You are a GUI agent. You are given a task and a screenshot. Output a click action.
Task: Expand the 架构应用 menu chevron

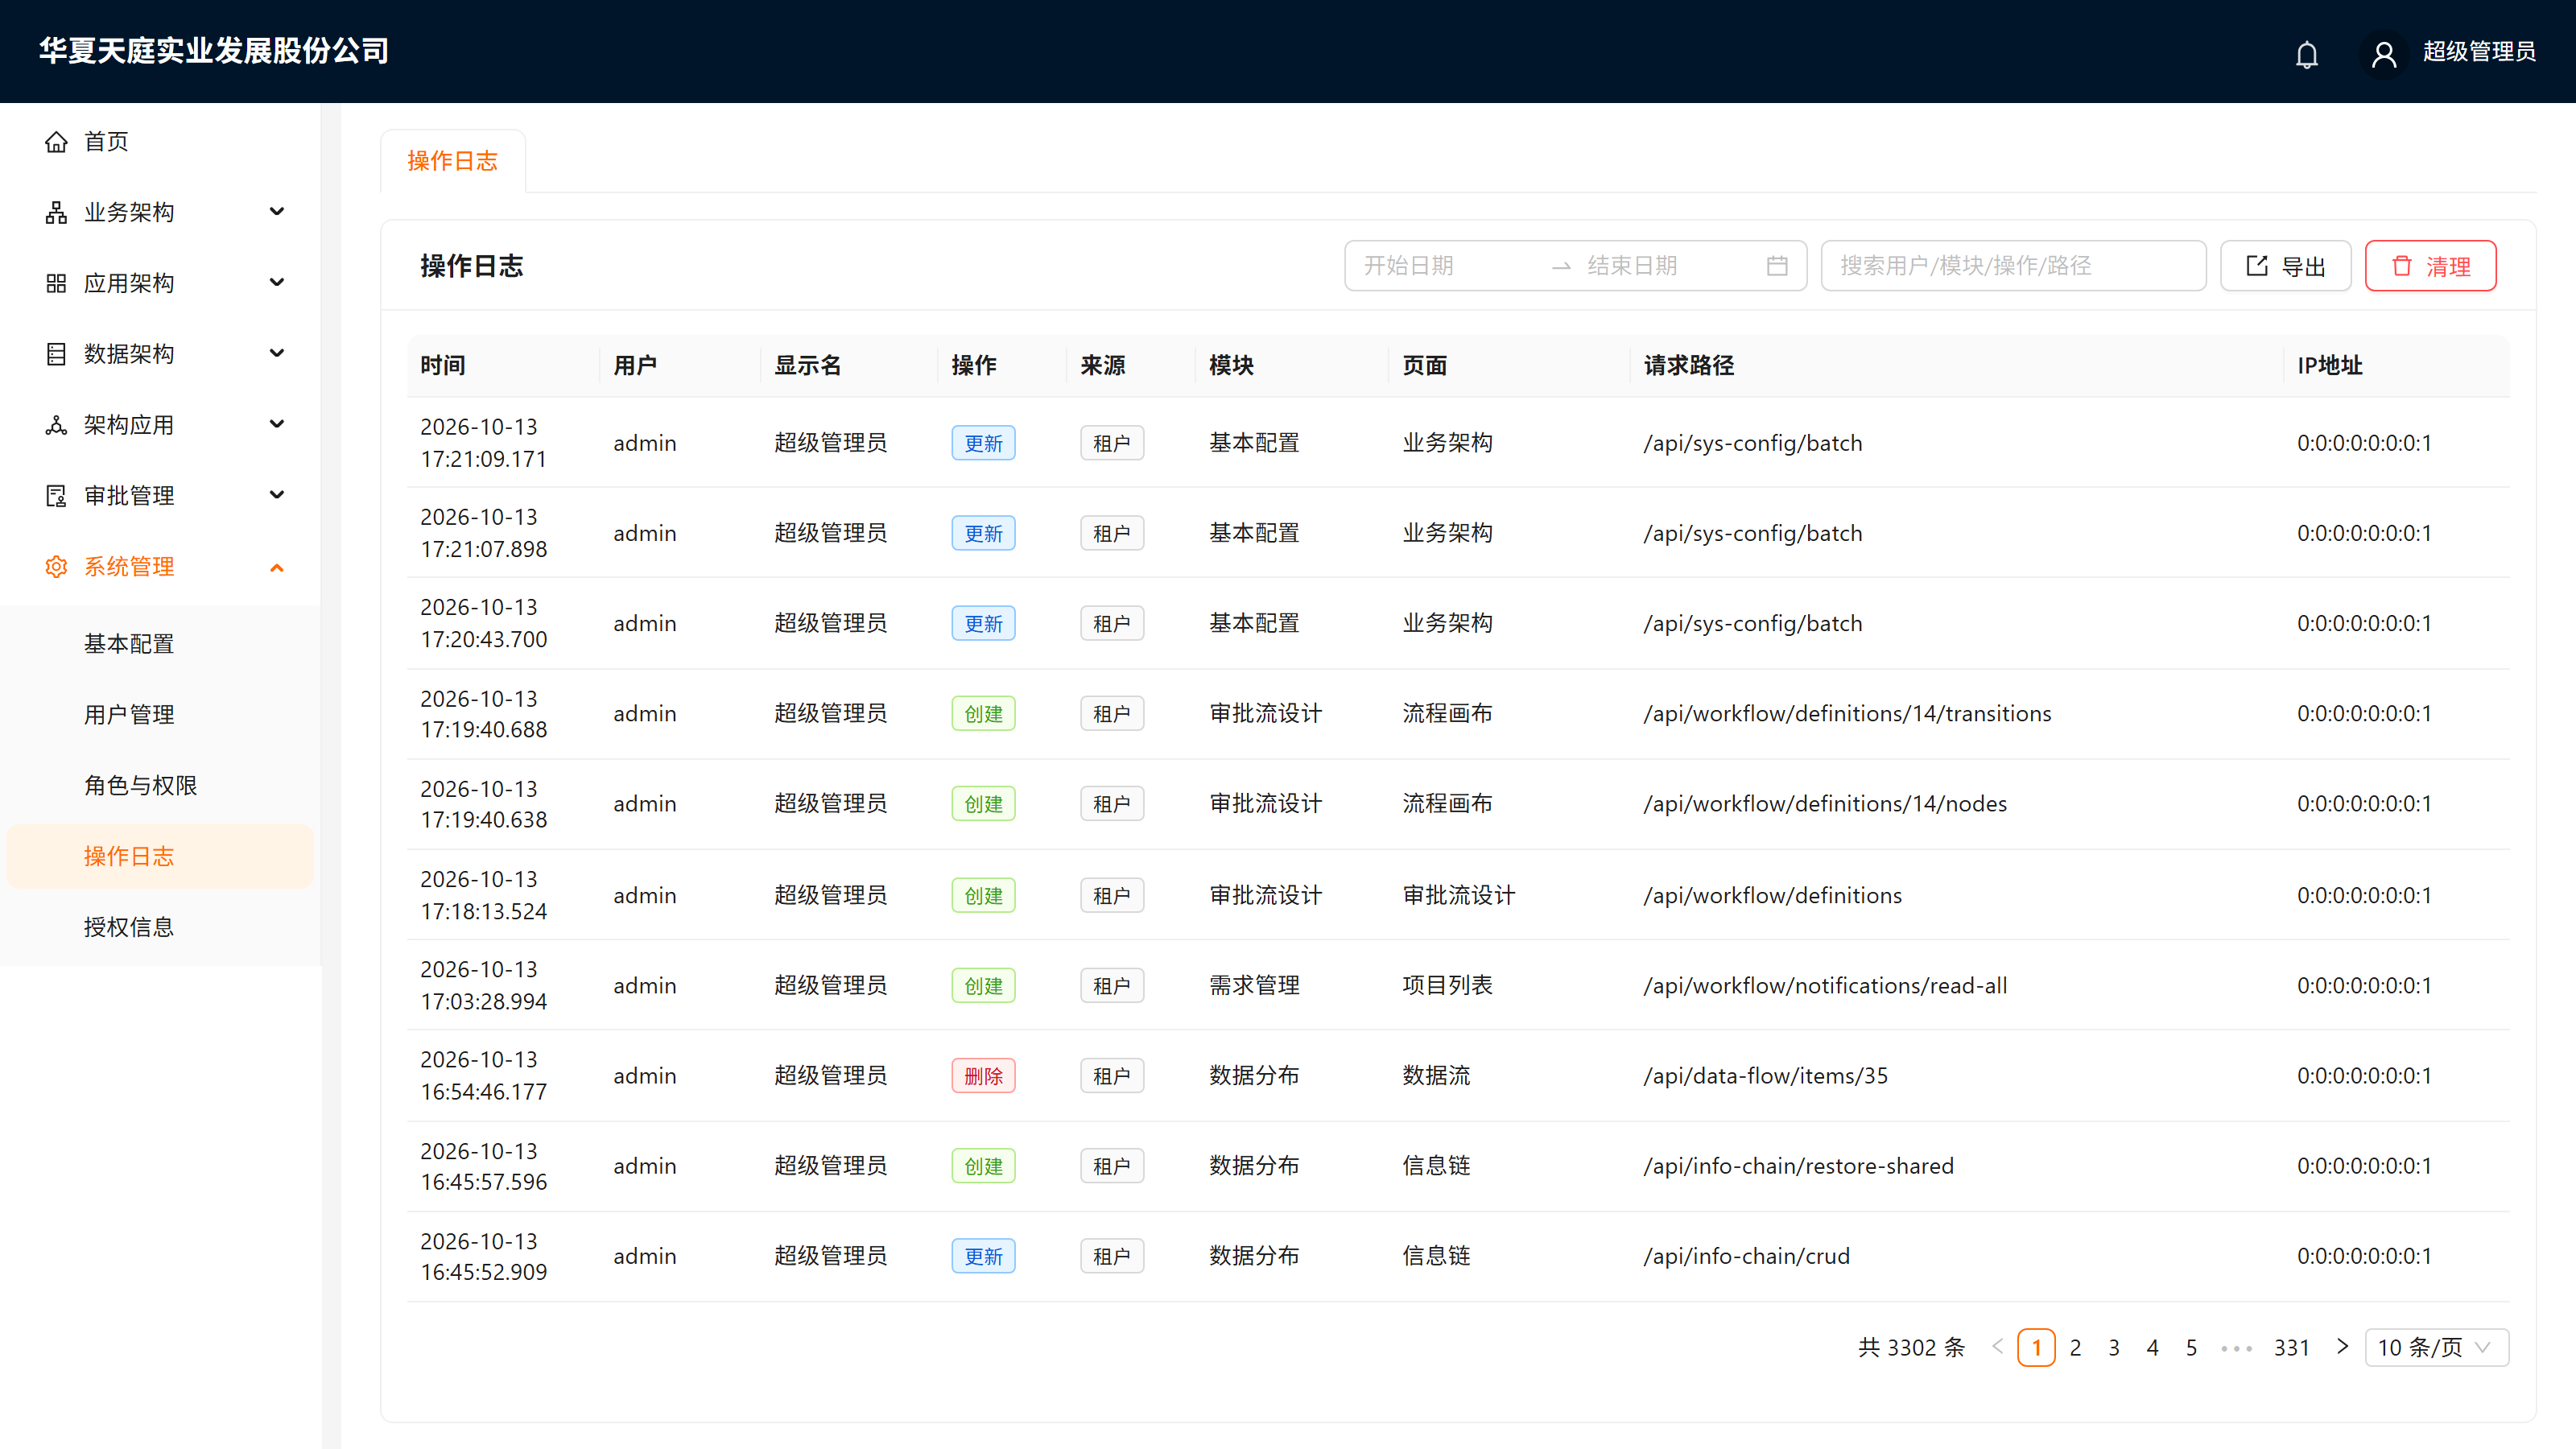277,425
